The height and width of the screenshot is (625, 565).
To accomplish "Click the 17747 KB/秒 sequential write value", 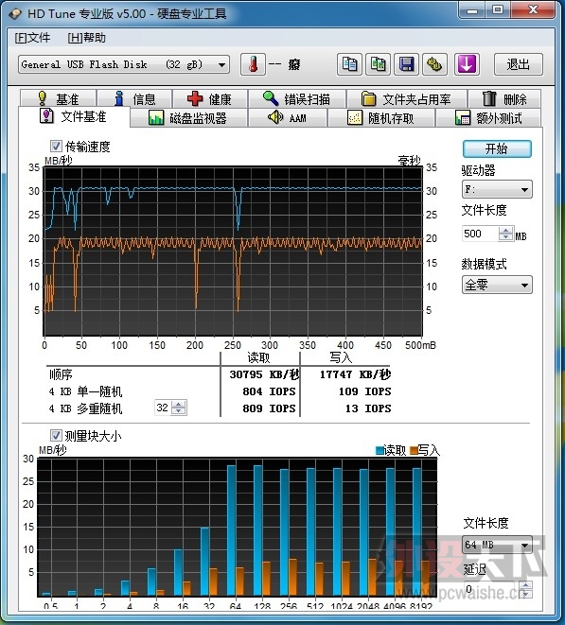I will point(355,374).
